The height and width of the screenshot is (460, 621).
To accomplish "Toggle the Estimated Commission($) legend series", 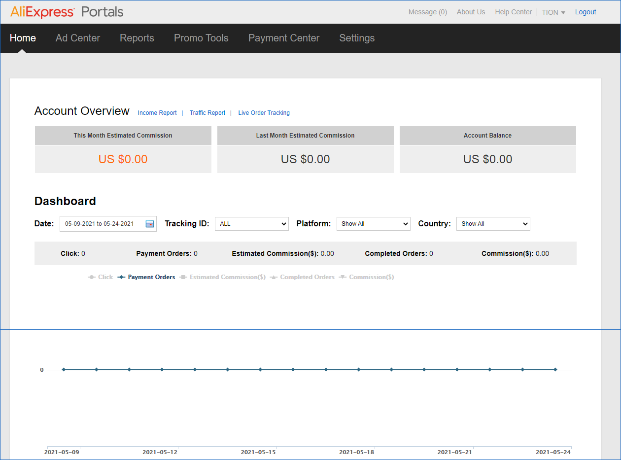I will (x=222, y=277).
